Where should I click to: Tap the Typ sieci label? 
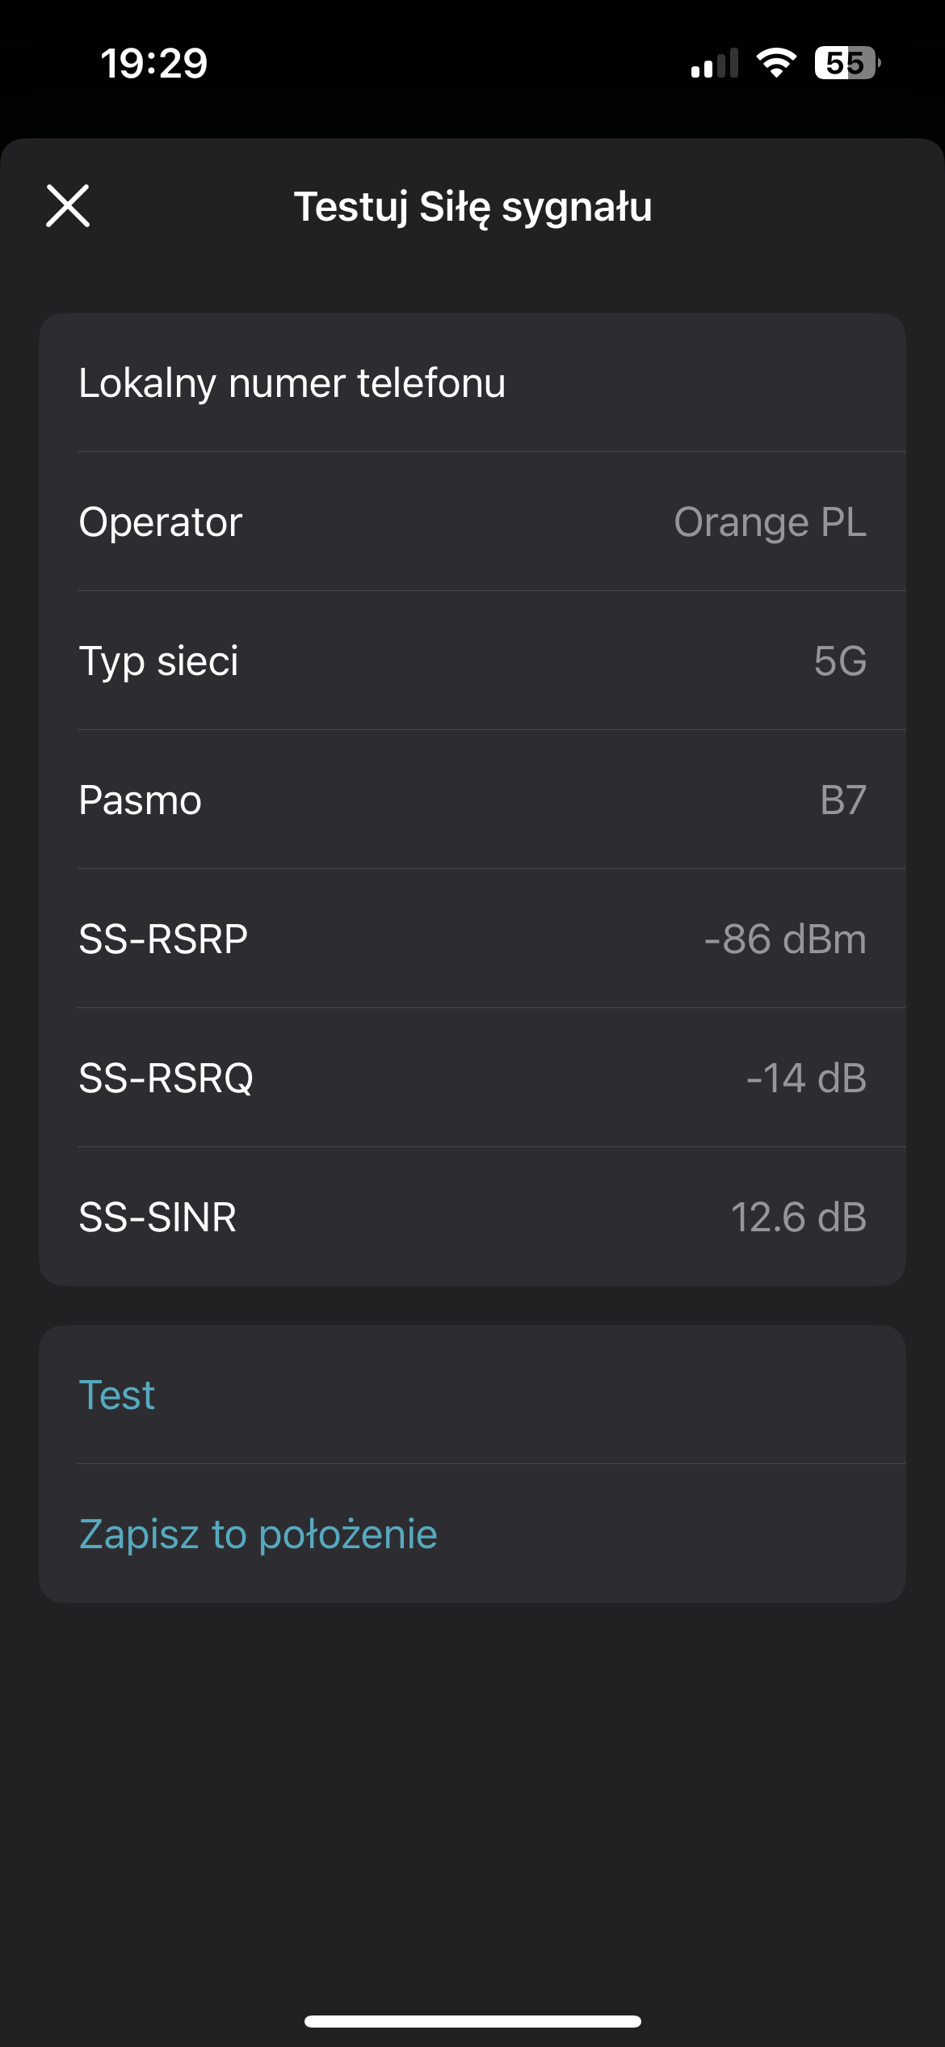[158, 661]
